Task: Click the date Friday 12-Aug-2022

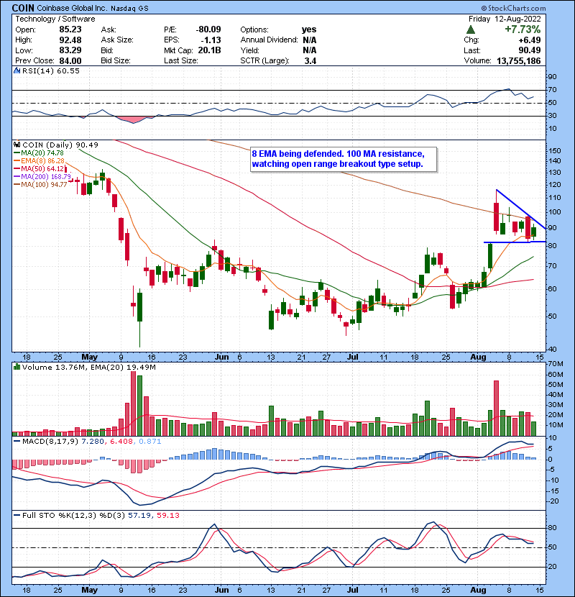Action: pyautogui.click(x=505, y=19)
